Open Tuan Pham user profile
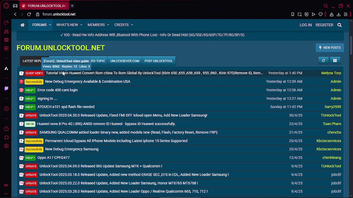The height and width of the screenshot is (198, 353). tap(332, 124)
